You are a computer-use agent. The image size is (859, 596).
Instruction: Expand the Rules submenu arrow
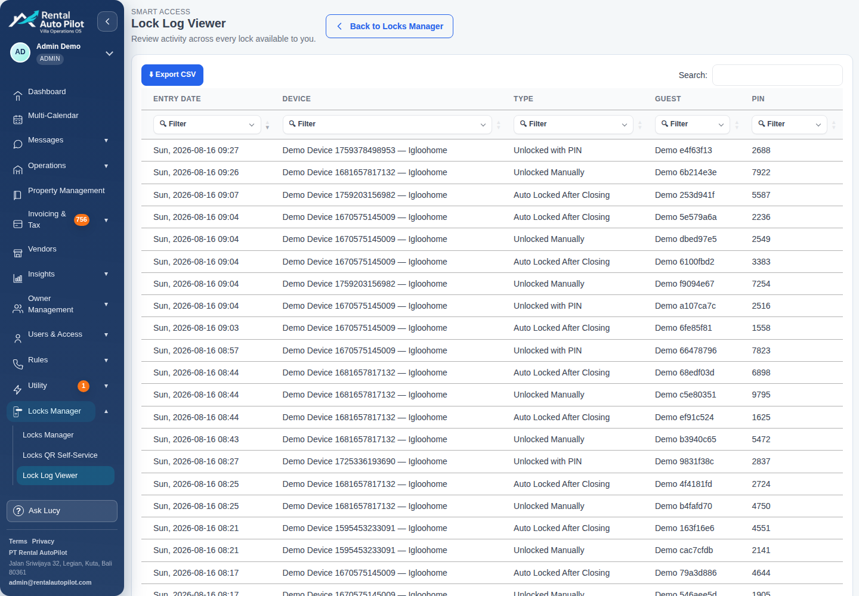[x=106, y=360]
